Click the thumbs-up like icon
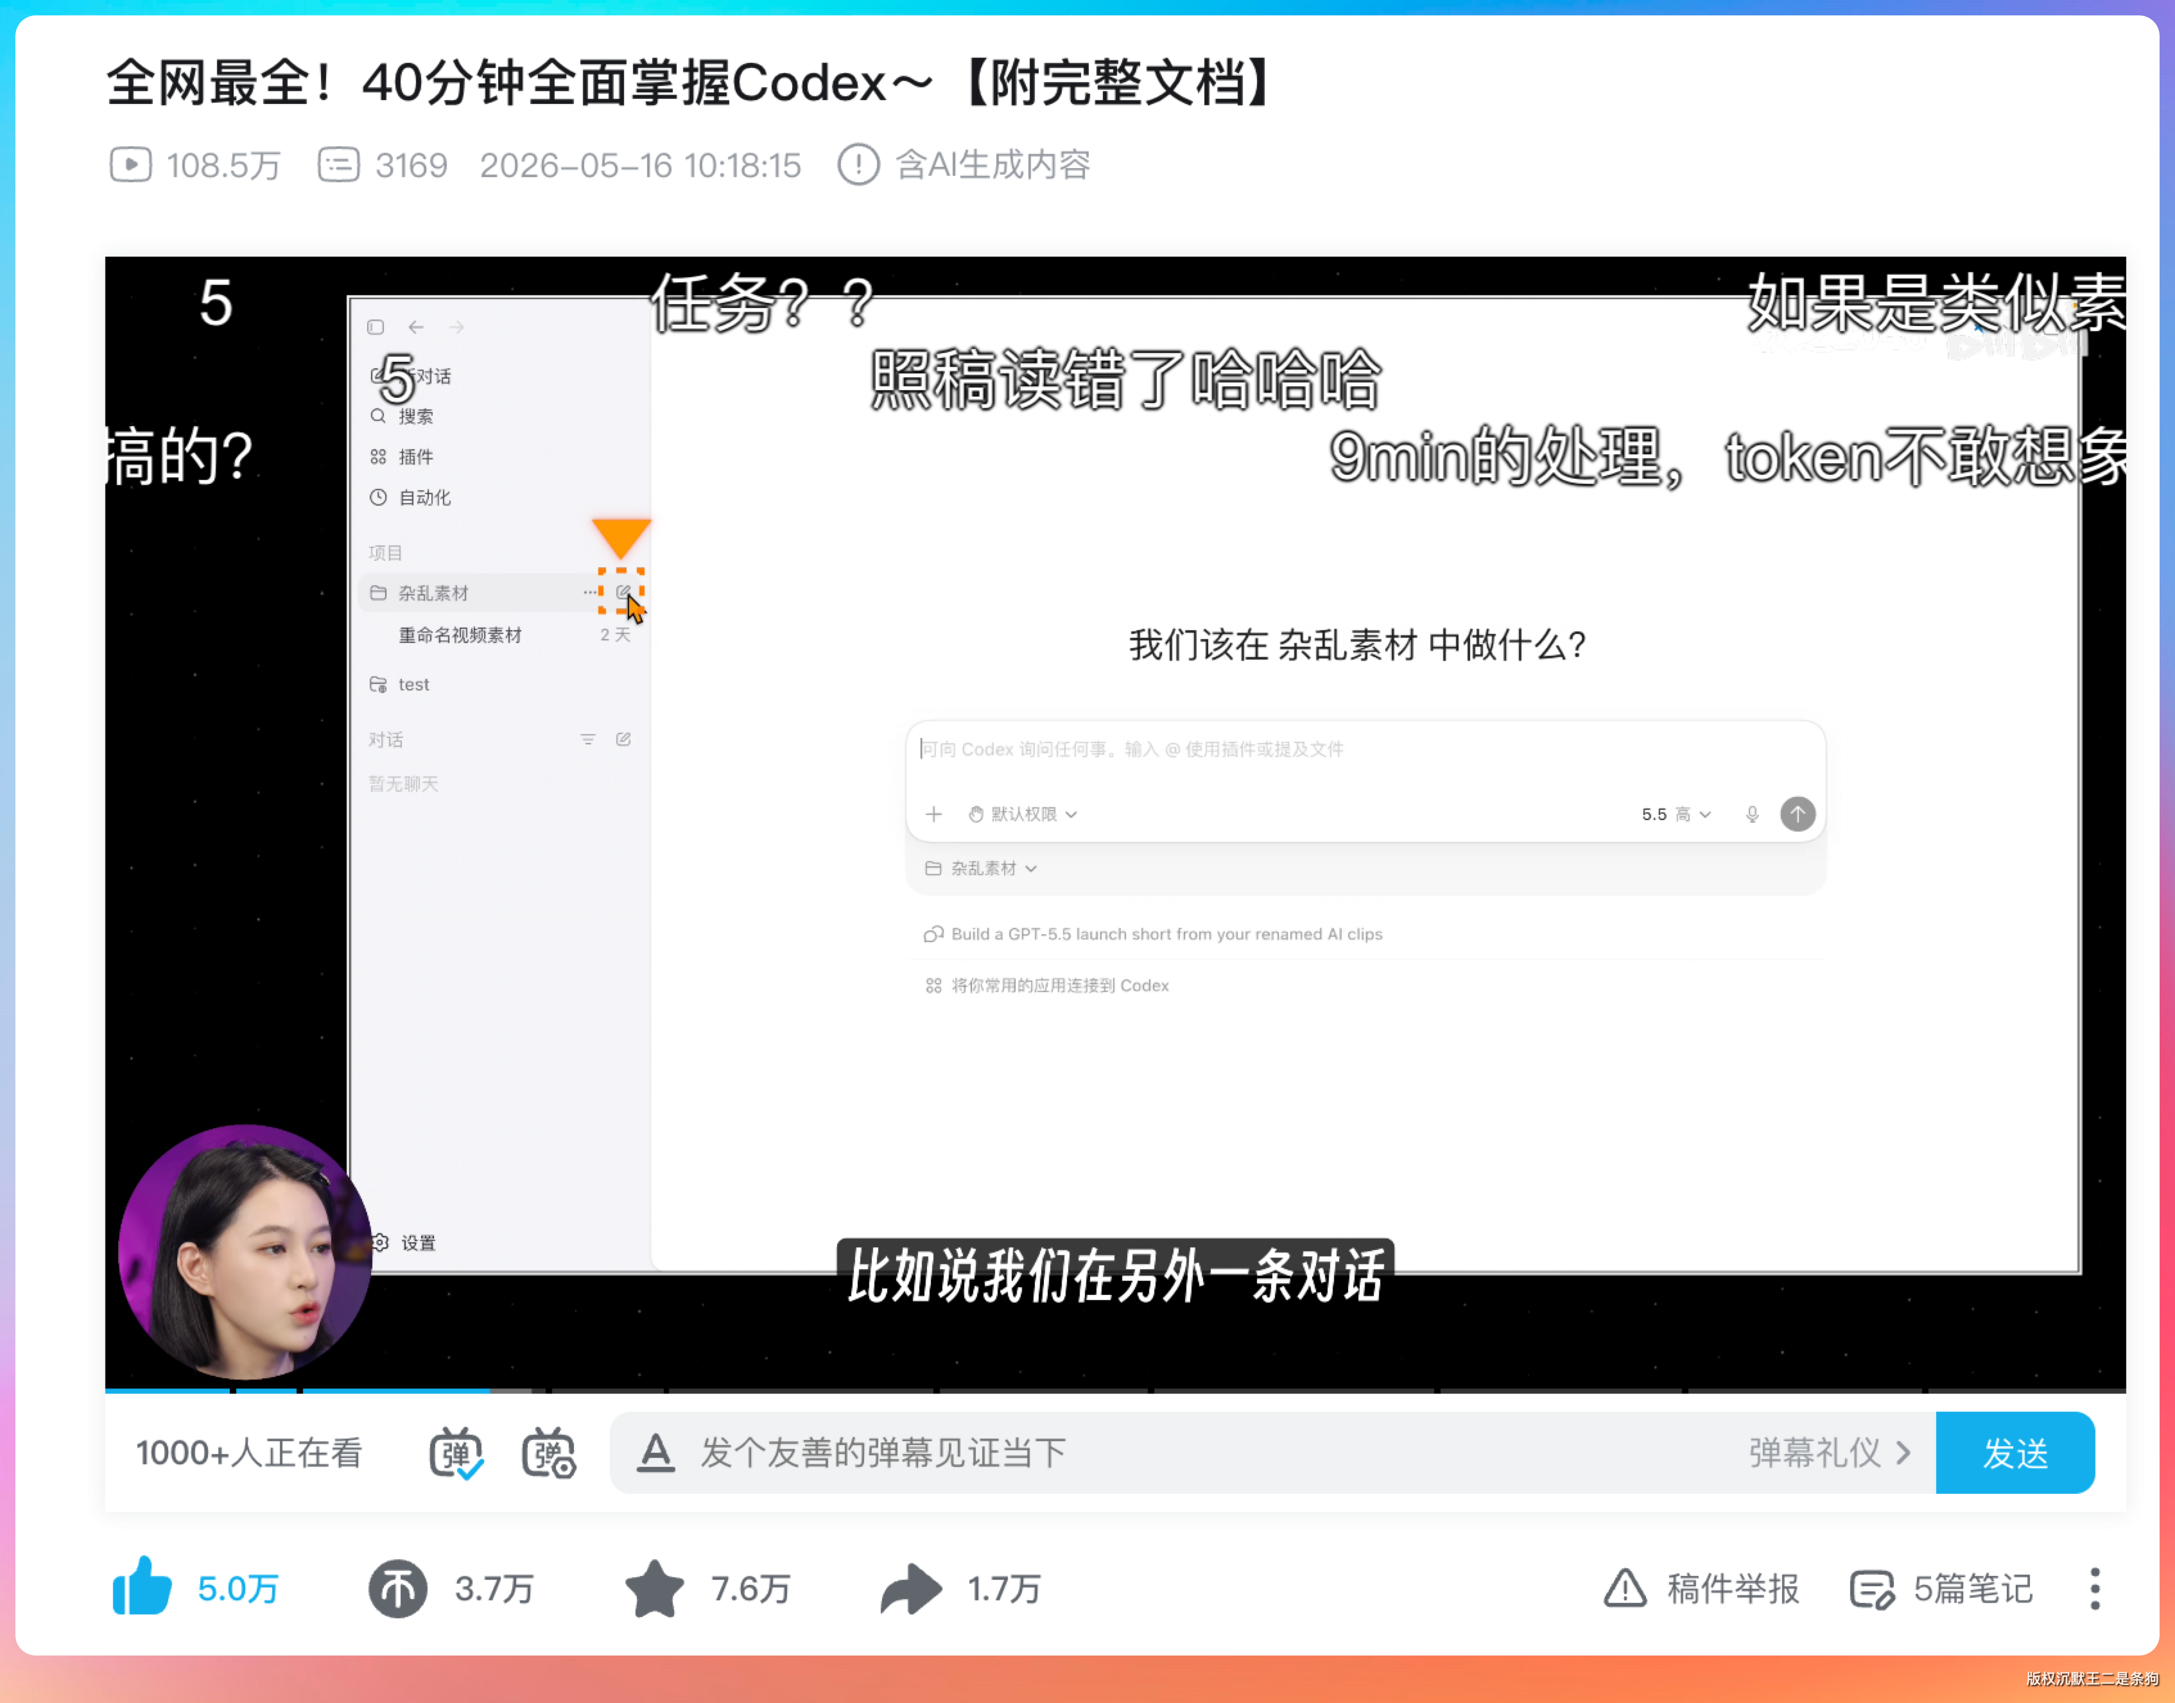The height and width of the screenshot is (1703, 2175). (x=142, y=1586)
